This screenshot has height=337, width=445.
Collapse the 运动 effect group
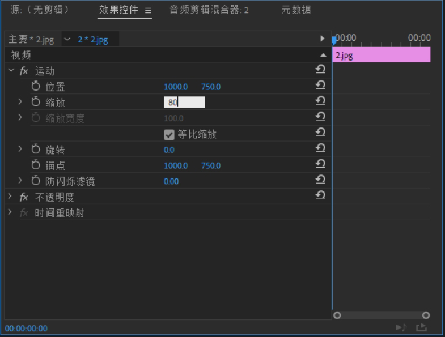pyautogui.click(x=11, y=70)
